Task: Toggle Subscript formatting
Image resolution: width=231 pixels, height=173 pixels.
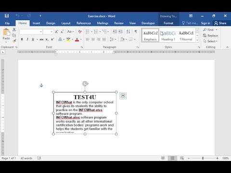Action: coord(47,39)
